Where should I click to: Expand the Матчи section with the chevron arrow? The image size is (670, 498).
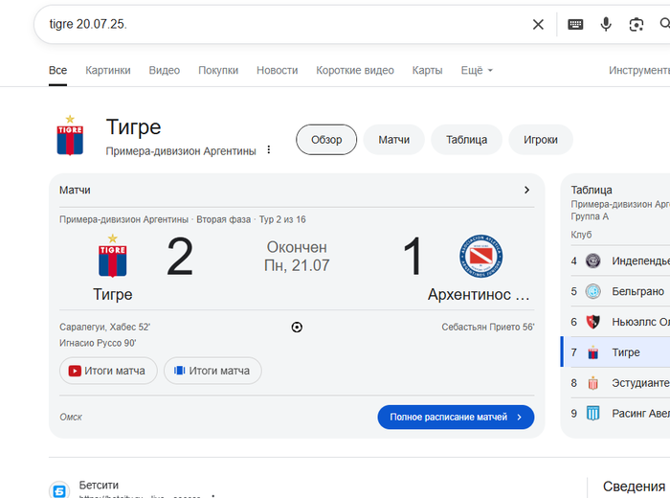pos(526,190)
